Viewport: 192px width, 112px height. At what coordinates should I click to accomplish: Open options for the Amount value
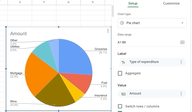pos(181,94)
